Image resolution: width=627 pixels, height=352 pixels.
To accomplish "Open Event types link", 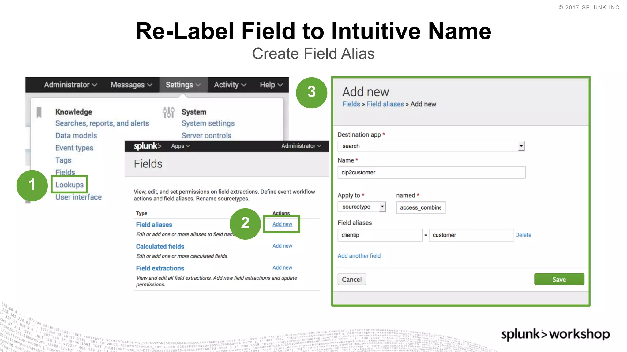I will (74, 148).
